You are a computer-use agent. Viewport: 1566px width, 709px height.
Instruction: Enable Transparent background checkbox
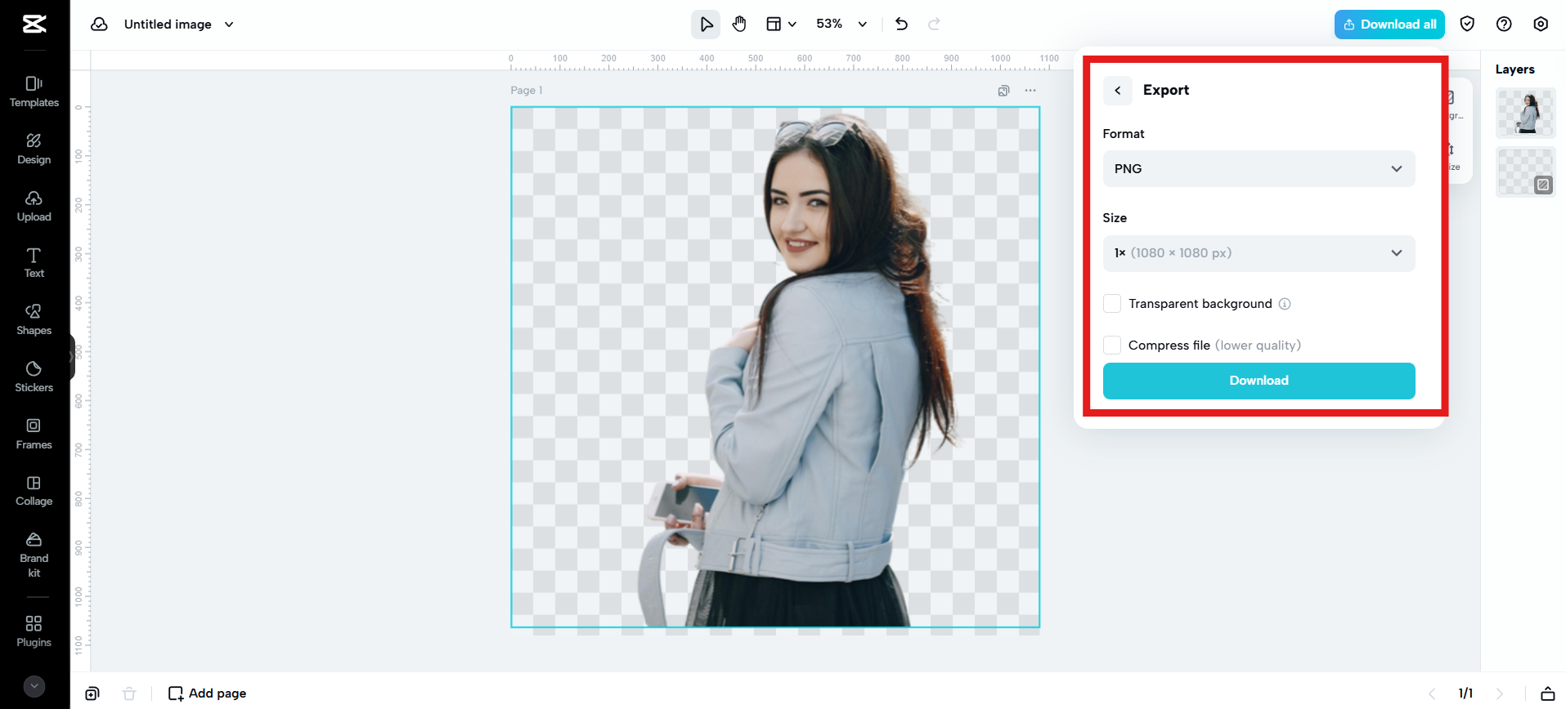(1112, 304)
